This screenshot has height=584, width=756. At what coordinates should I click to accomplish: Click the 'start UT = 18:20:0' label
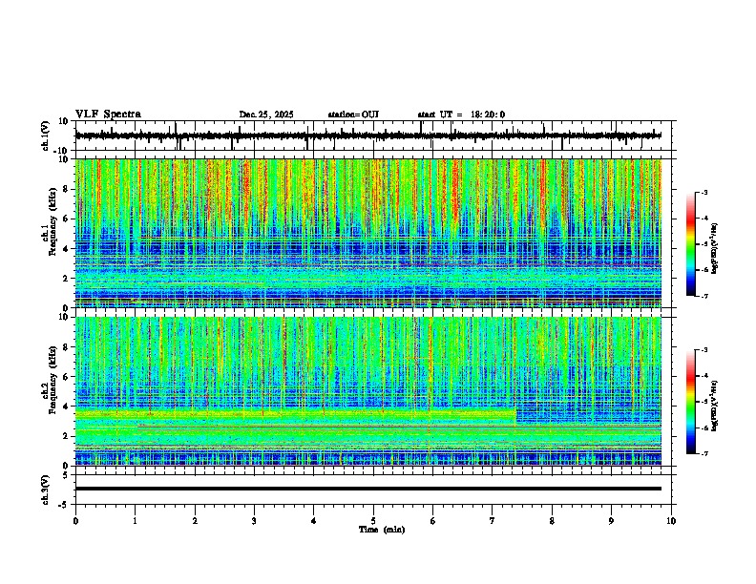tap(461, 115)
